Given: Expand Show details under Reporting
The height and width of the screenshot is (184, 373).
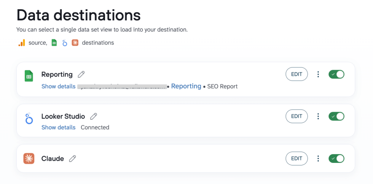Looking at the screenshot, I should (x=59, y=86).
